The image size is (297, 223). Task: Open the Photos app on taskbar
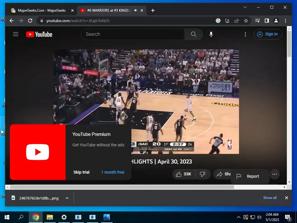(107, 217)
